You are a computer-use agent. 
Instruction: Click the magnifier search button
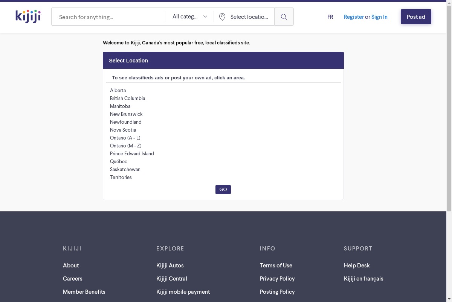pos(284,17)
